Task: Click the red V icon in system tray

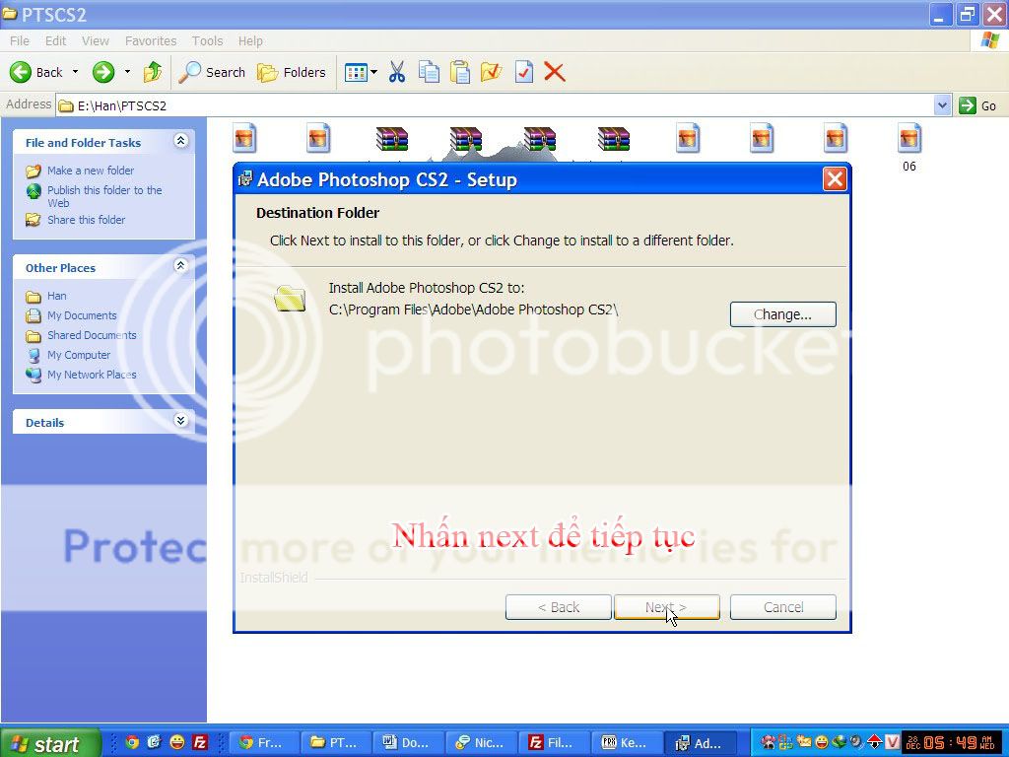Action: (891, 742)
